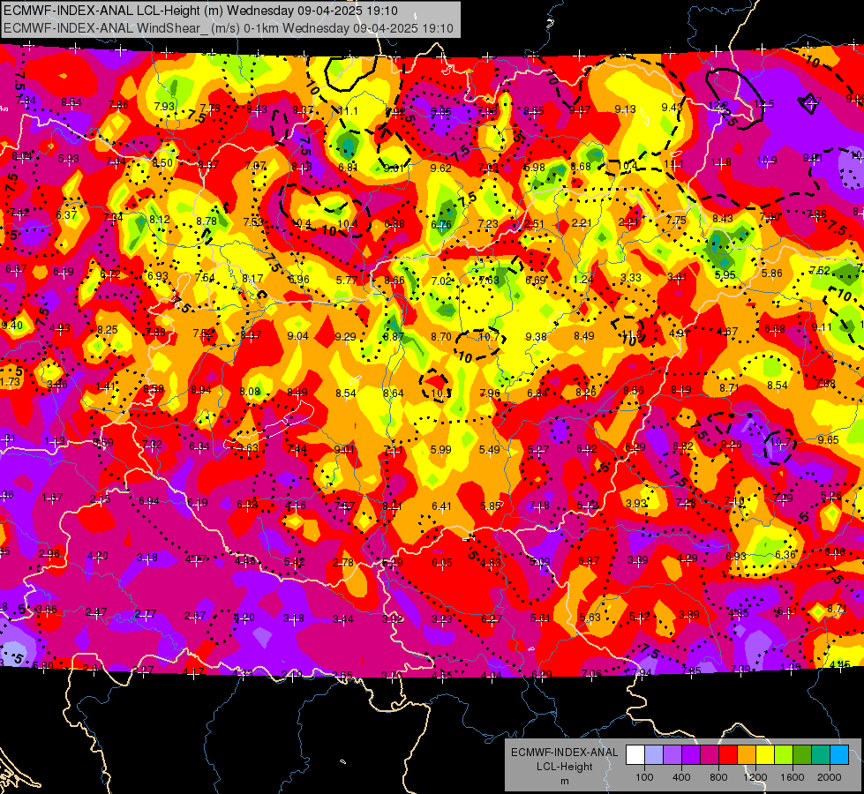
Task: Click the legend title ECMWF-INDEX-ANAL
Action: (x=564, y=753)
